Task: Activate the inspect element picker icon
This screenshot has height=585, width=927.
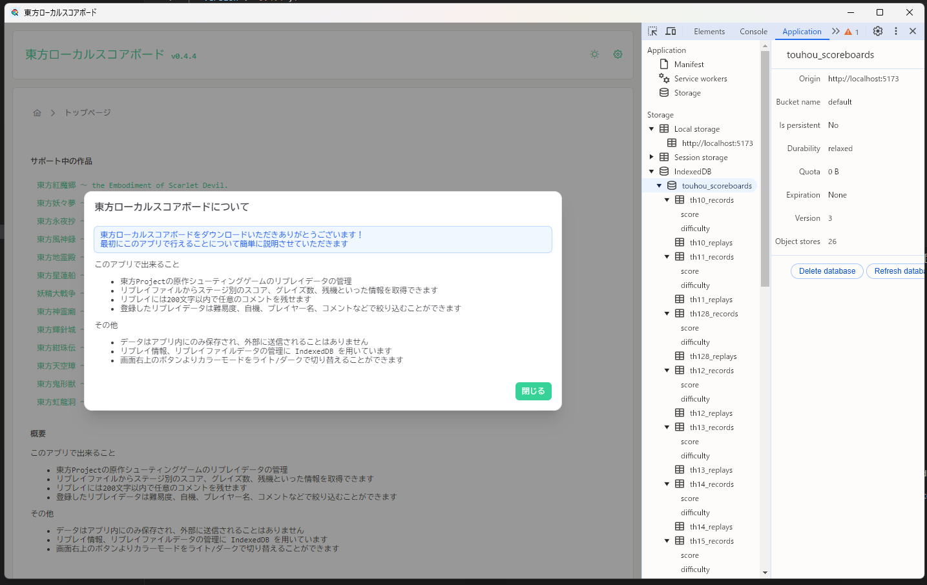Action: coord(652,31)
